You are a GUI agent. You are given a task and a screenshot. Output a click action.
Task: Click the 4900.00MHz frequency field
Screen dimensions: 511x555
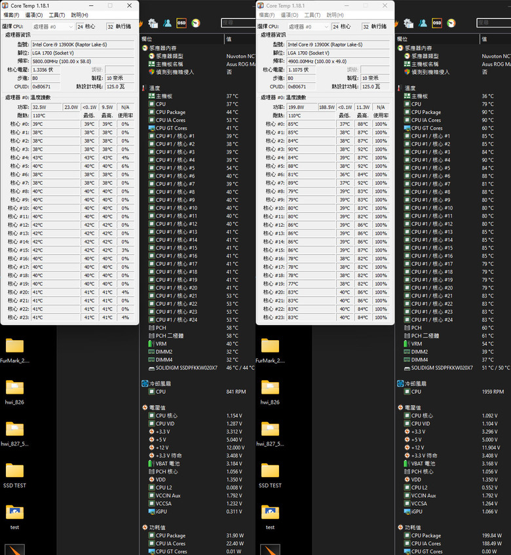(x=338, y=61)
